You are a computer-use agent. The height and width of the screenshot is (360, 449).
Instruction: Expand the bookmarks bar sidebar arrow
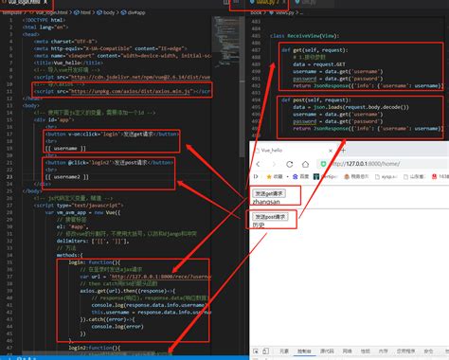256,176
